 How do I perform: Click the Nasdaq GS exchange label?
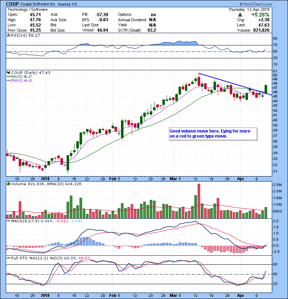(67, 4)
